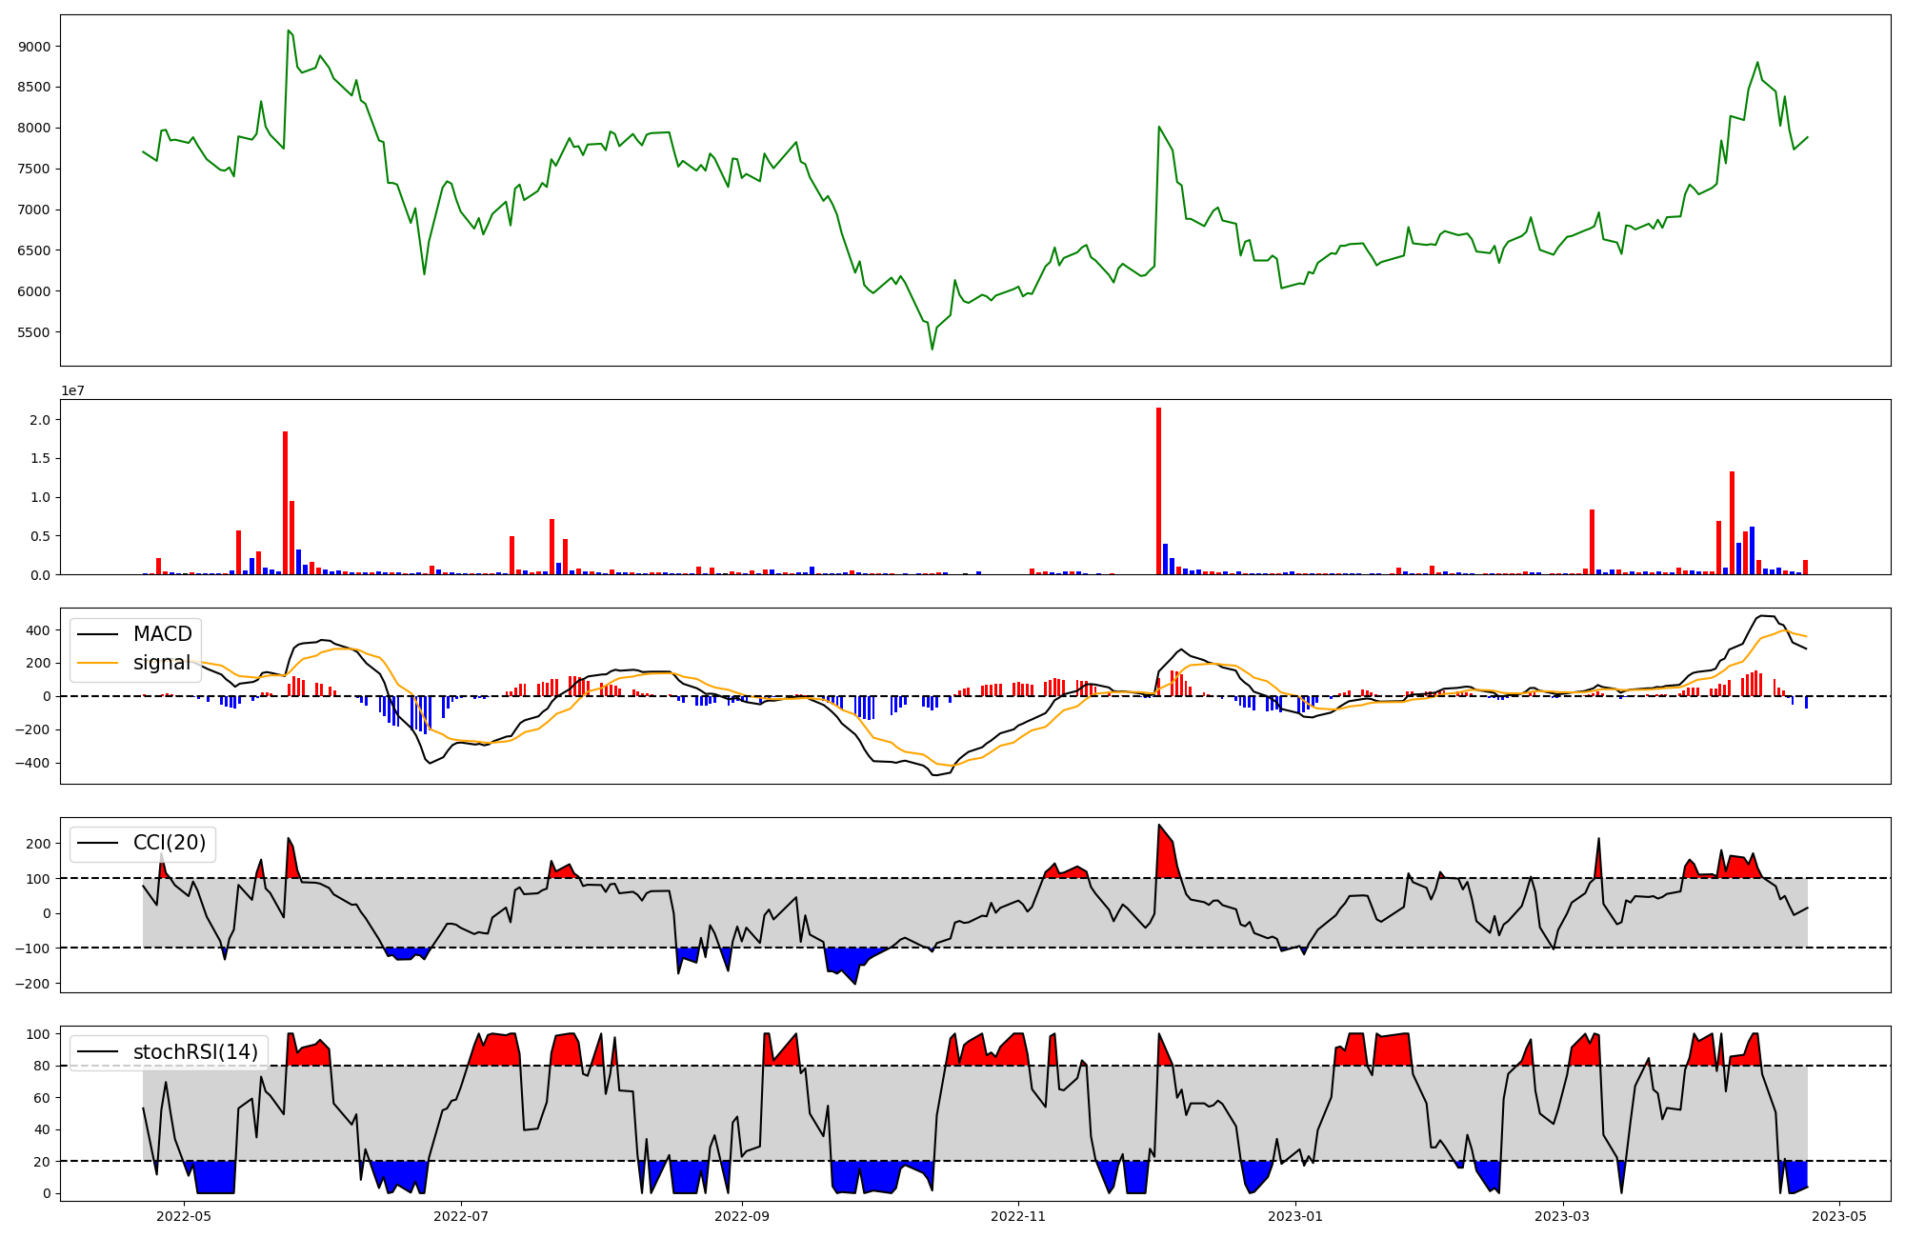The image size is (1905, 1238).
Task: Click the 2022-05 x-axis date label
Action: point(183,1216)
